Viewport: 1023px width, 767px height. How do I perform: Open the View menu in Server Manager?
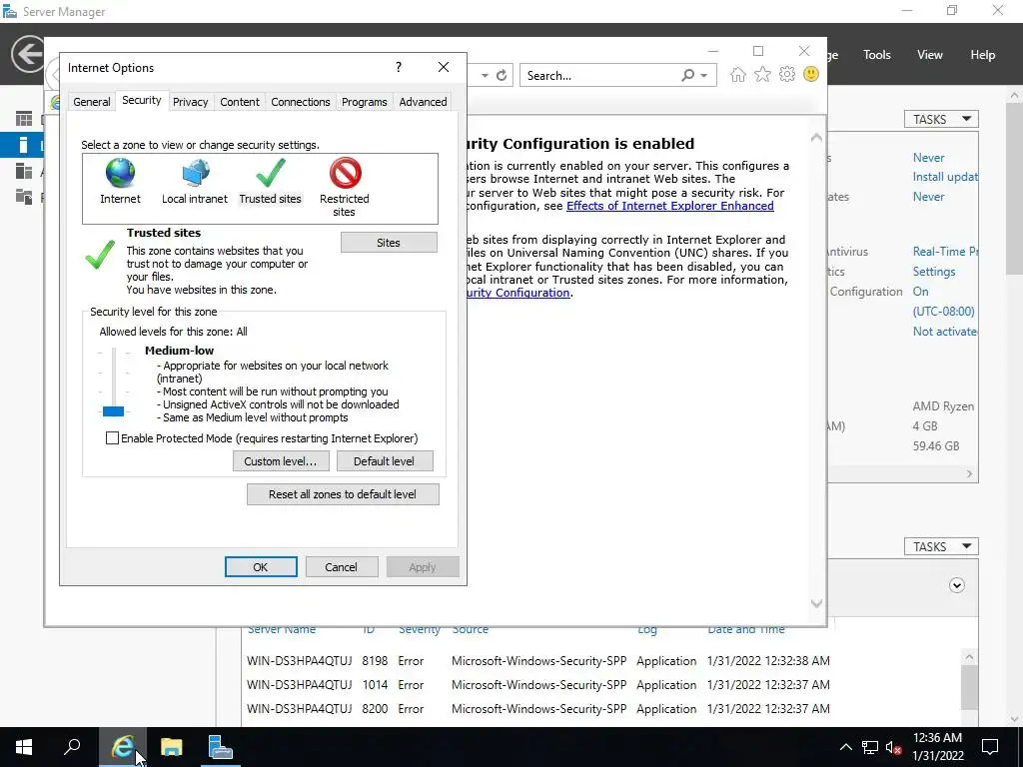click(930, 55)
